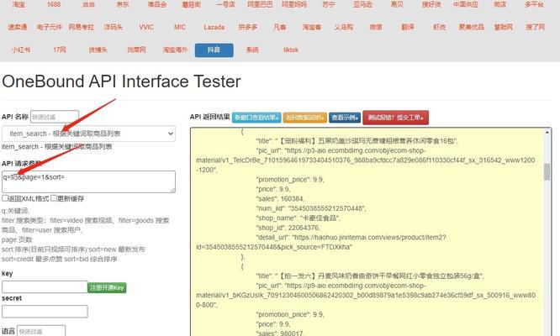The width and height of the screenshot is (560, 336).
Task: Open the 淘宝客 tab
Action: (312, 27)
